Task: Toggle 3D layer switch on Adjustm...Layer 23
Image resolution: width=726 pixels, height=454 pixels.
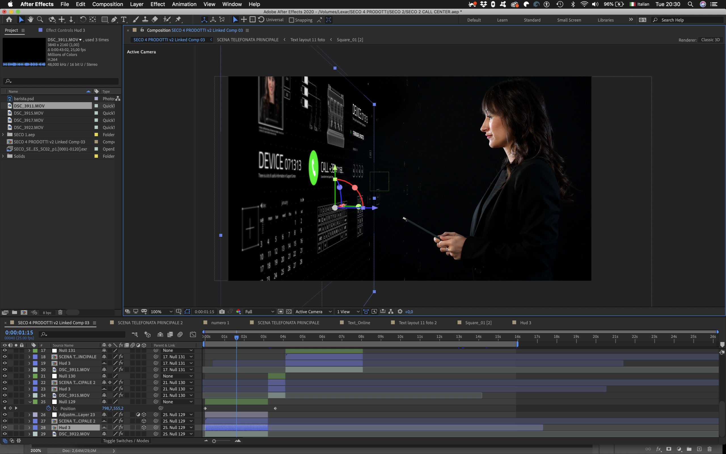Action: tap(144, 415)
